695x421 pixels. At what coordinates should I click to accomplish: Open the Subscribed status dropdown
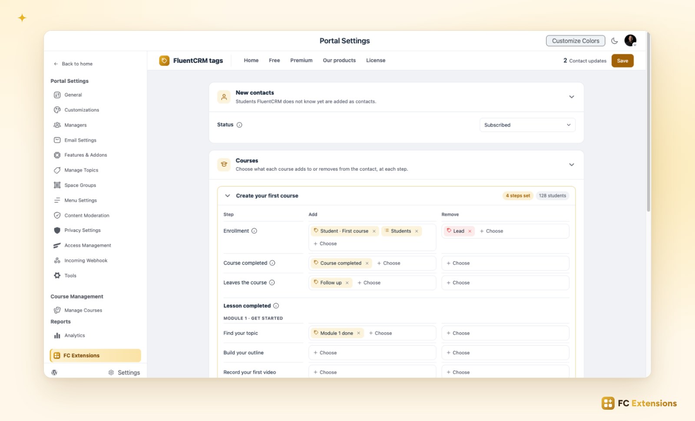[527, 125]
